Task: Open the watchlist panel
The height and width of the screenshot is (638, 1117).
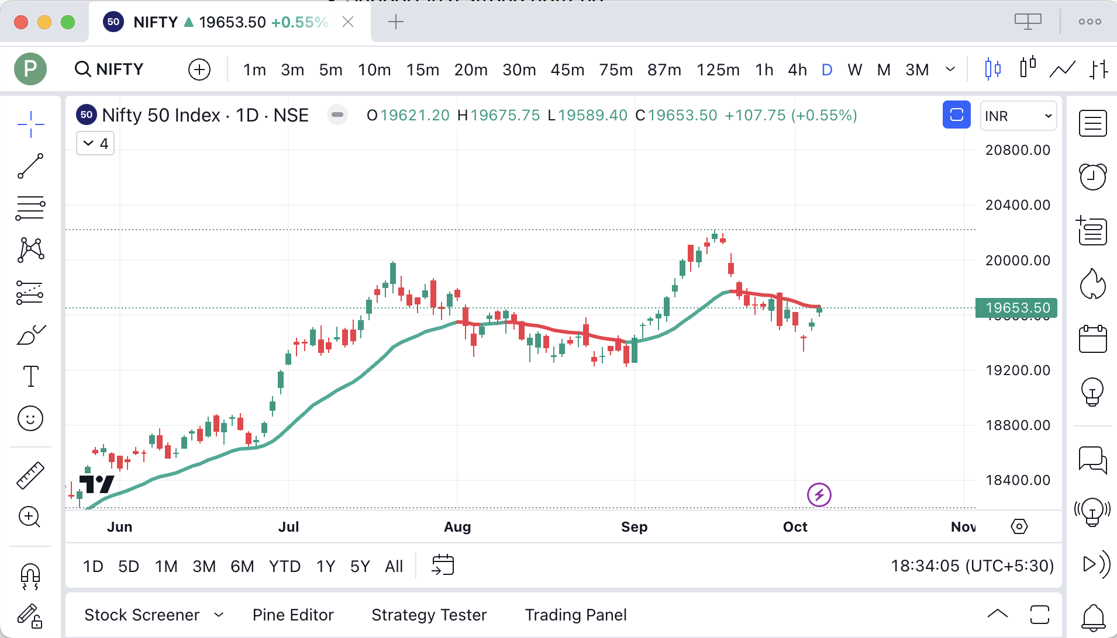Action: point(1092,124)
